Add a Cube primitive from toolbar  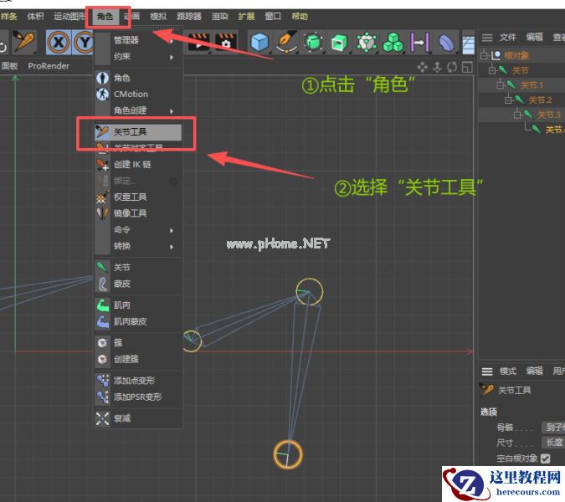click(x=259, y=42)
